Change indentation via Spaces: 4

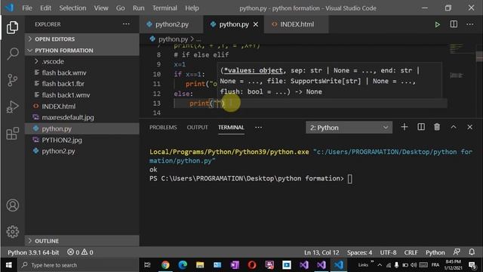coord(359,252)
